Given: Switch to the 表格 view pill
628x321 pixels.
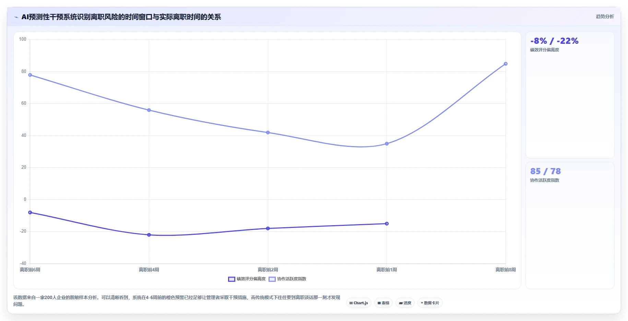Looking at the screenshot, I should click(383, 303).
